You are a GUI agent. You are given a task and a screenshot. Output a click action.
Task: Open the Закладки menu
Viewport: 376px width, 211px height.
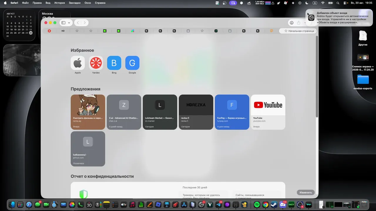point(75,3)
